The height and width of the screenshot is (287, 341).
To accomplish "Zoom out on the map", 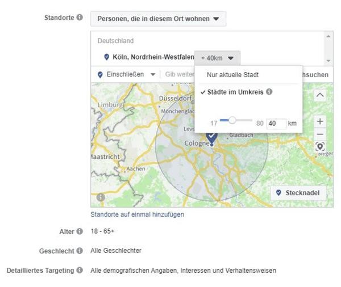I will pos(320,134).
